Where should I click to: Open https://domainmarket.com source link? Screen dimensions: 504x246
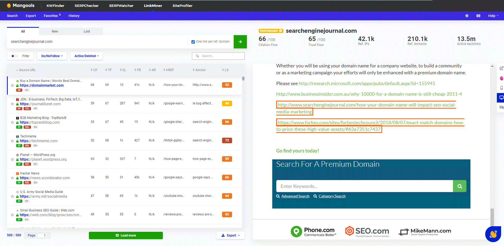pyautogui.click(x=42, y=86)
